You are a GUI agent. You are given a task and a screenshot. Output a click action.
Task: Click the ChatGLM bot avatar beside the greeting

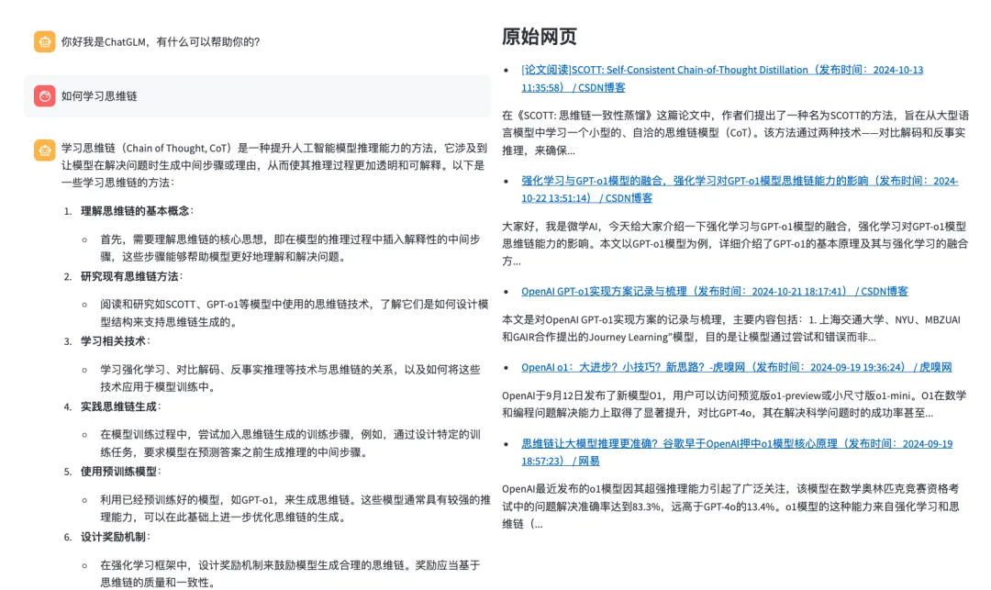tap(44, 41)
